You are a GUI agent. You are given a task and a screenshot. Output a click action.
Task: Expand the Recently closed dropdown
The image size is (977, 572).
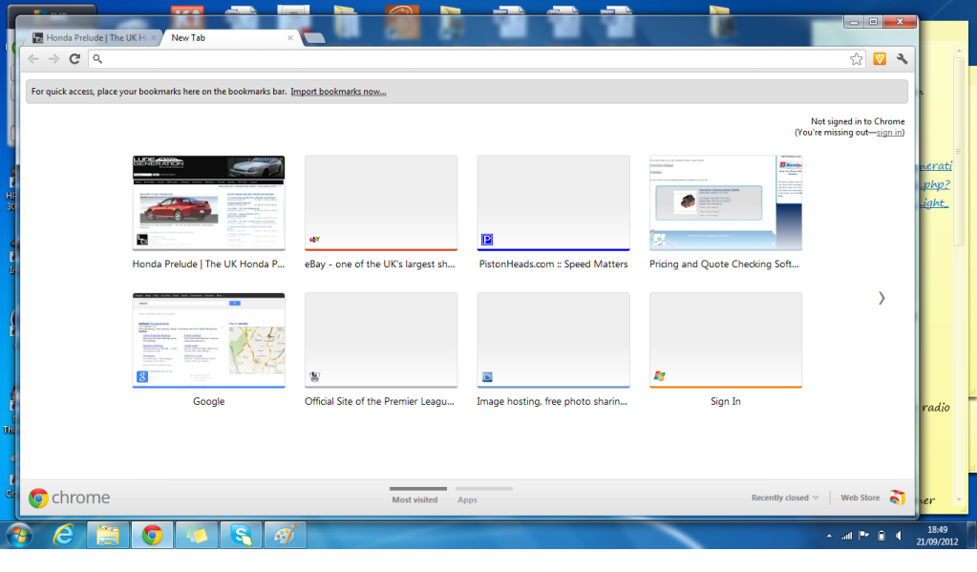pyautogui.click(x=784, y=498)
